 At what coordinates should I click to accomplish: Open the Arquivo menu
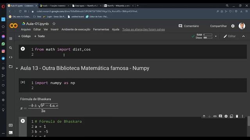[26, 30]
